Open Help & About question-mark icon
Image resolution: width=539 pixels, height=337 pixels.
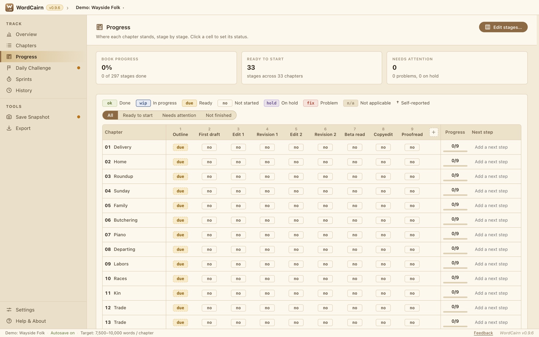pos(9,321)
